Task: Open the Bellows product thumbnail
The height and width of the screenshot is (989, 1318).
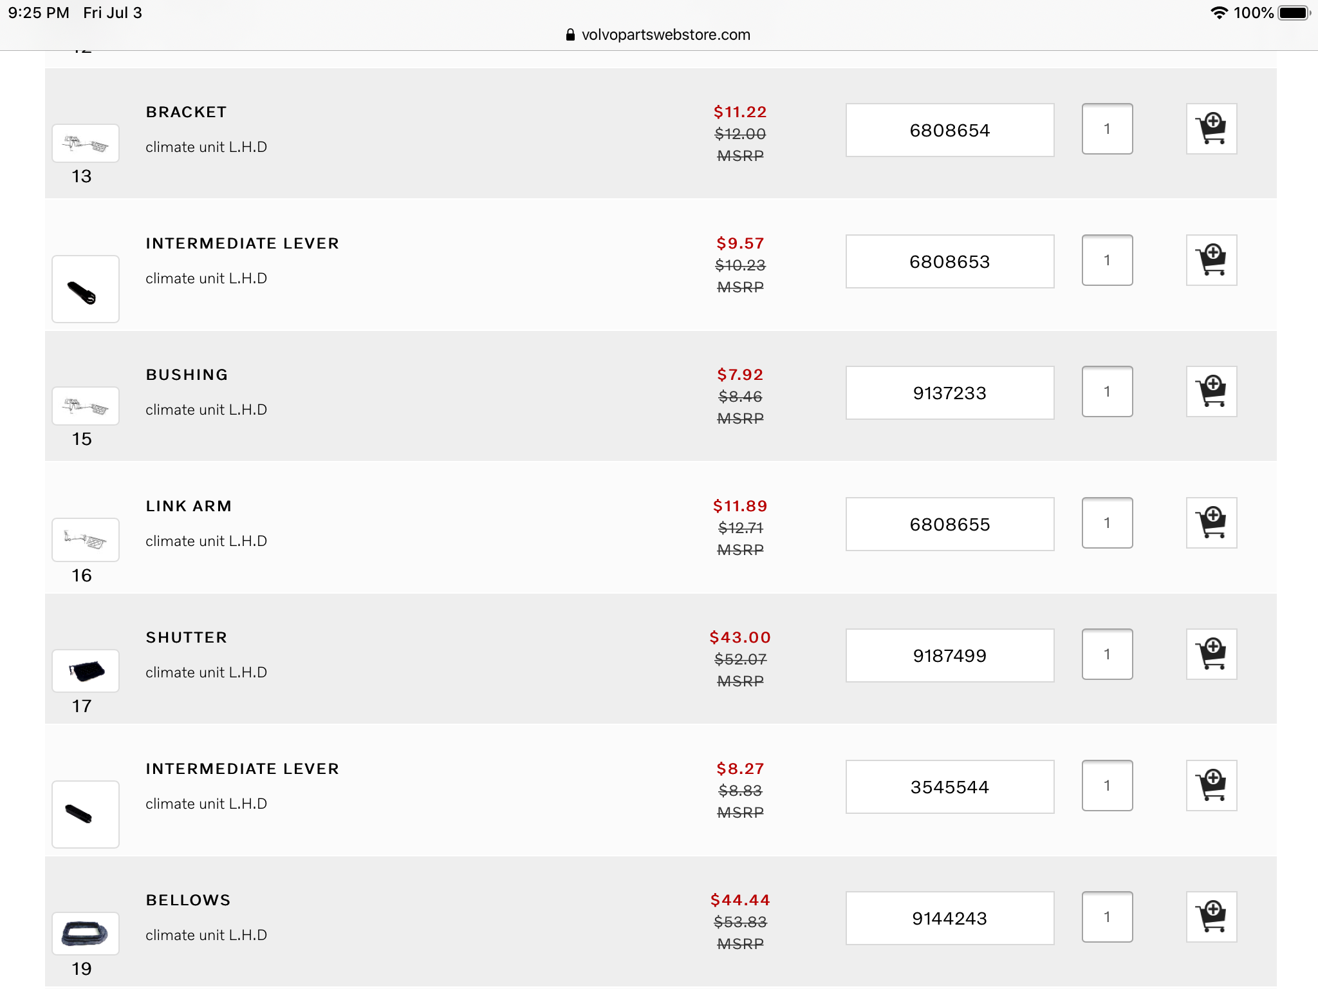Action: (x=86, y=933)
